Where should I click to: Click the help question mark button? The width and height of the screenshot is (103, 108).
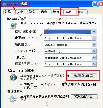[x=95, y=4]
